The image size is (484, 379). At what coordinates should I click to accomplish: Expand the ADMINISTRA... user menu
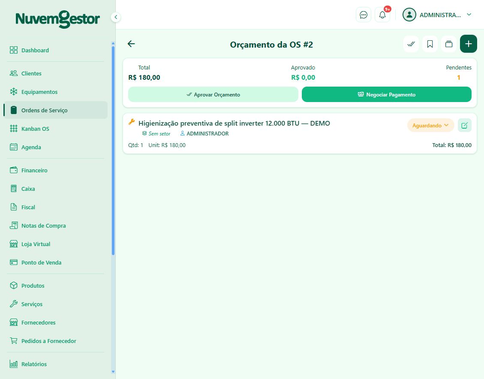469,15
